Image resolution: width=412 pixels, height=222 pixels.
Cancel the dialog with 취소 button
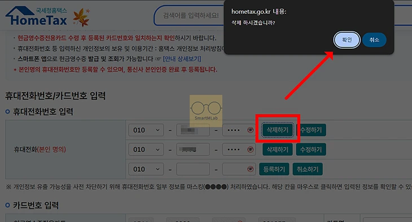tap(374, 40)
